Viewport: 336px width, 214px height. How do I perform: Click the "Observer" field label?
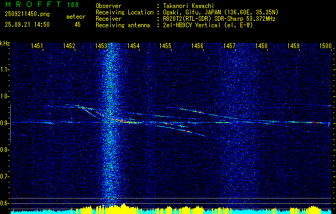pos(108,6)
